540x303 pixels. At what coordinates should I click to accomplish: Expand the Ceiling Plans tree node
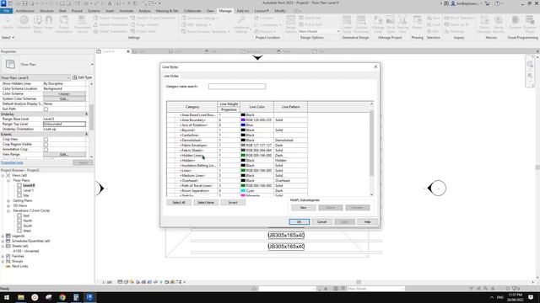(x=8, y=200)
